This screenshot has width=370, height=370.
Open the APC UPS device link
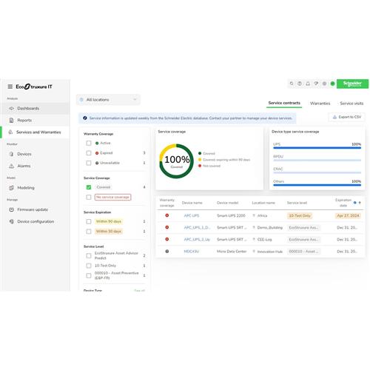(x=192, y=215)
